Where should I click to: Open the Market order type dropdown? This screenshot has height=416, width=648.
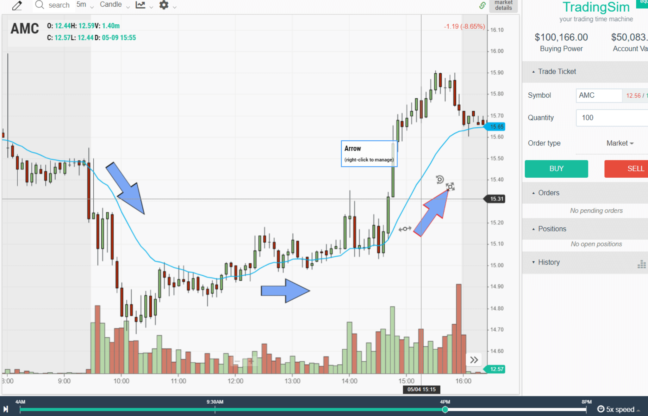point(620,143)
